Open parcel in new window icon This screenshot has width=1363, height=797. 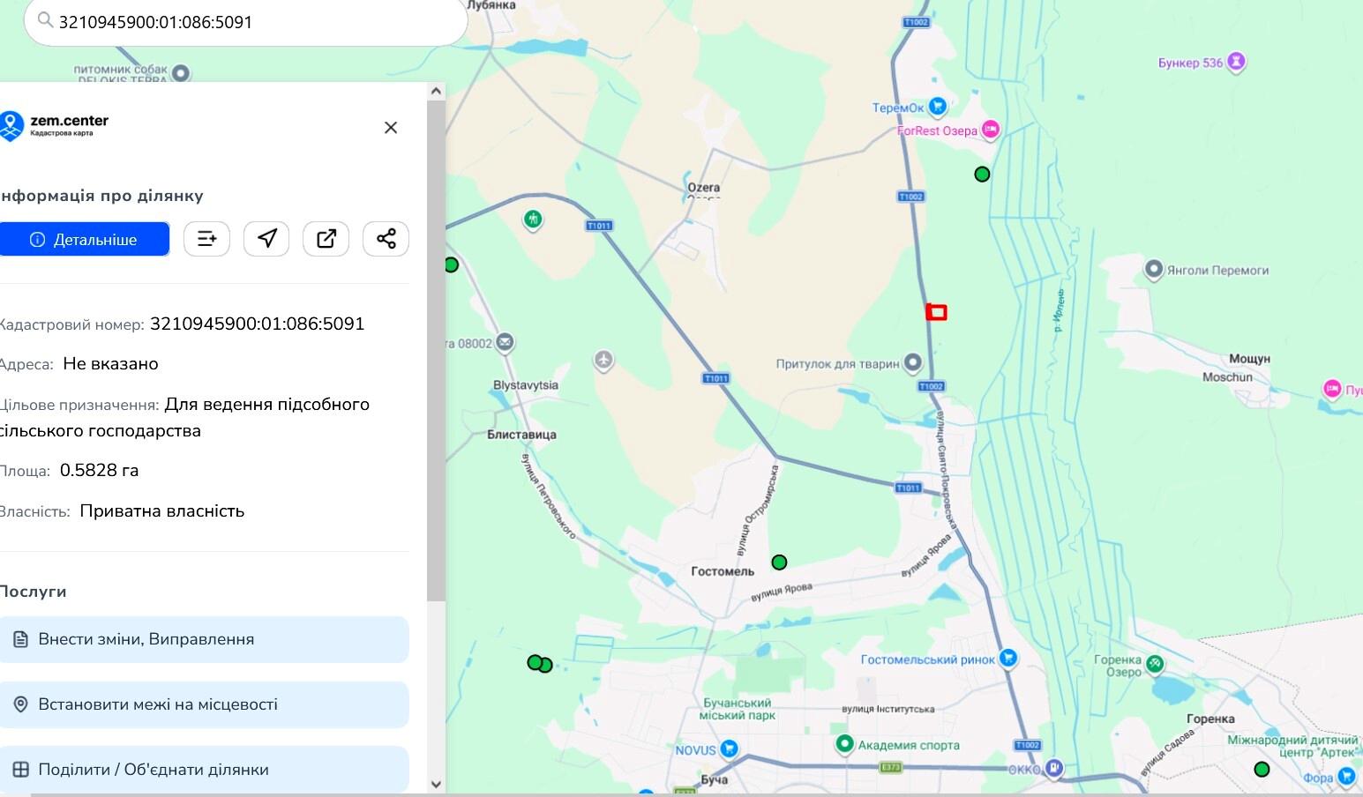coord(326,239)
